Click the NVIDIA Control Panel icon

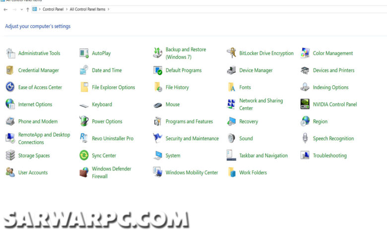(305, 104)
